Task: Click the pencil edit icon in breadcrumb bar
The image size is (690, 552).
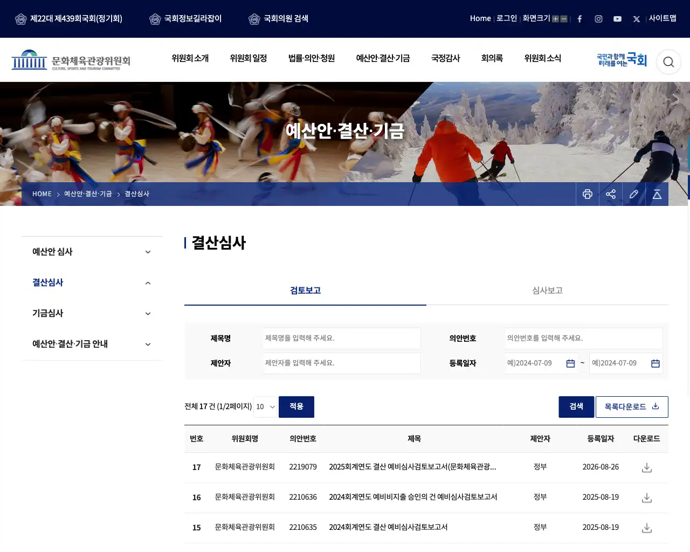Action: coord(634,194)
